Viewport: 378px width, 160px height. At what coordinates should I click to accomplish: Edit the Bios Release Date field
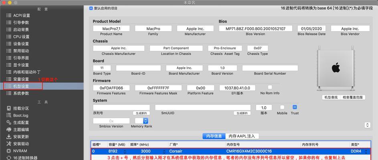point(311,28)
